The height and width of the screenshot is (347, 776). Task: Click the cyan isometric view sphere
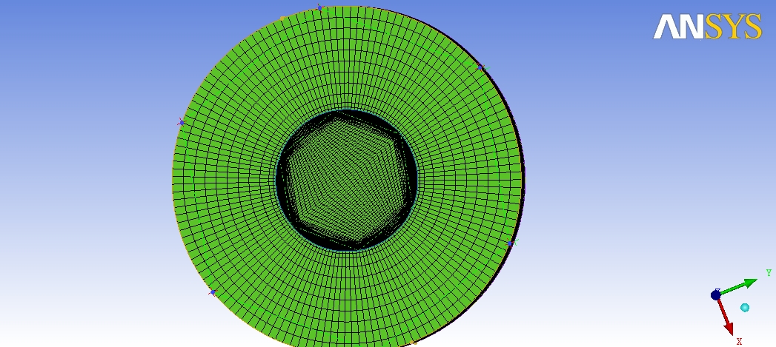pos(745,307)
